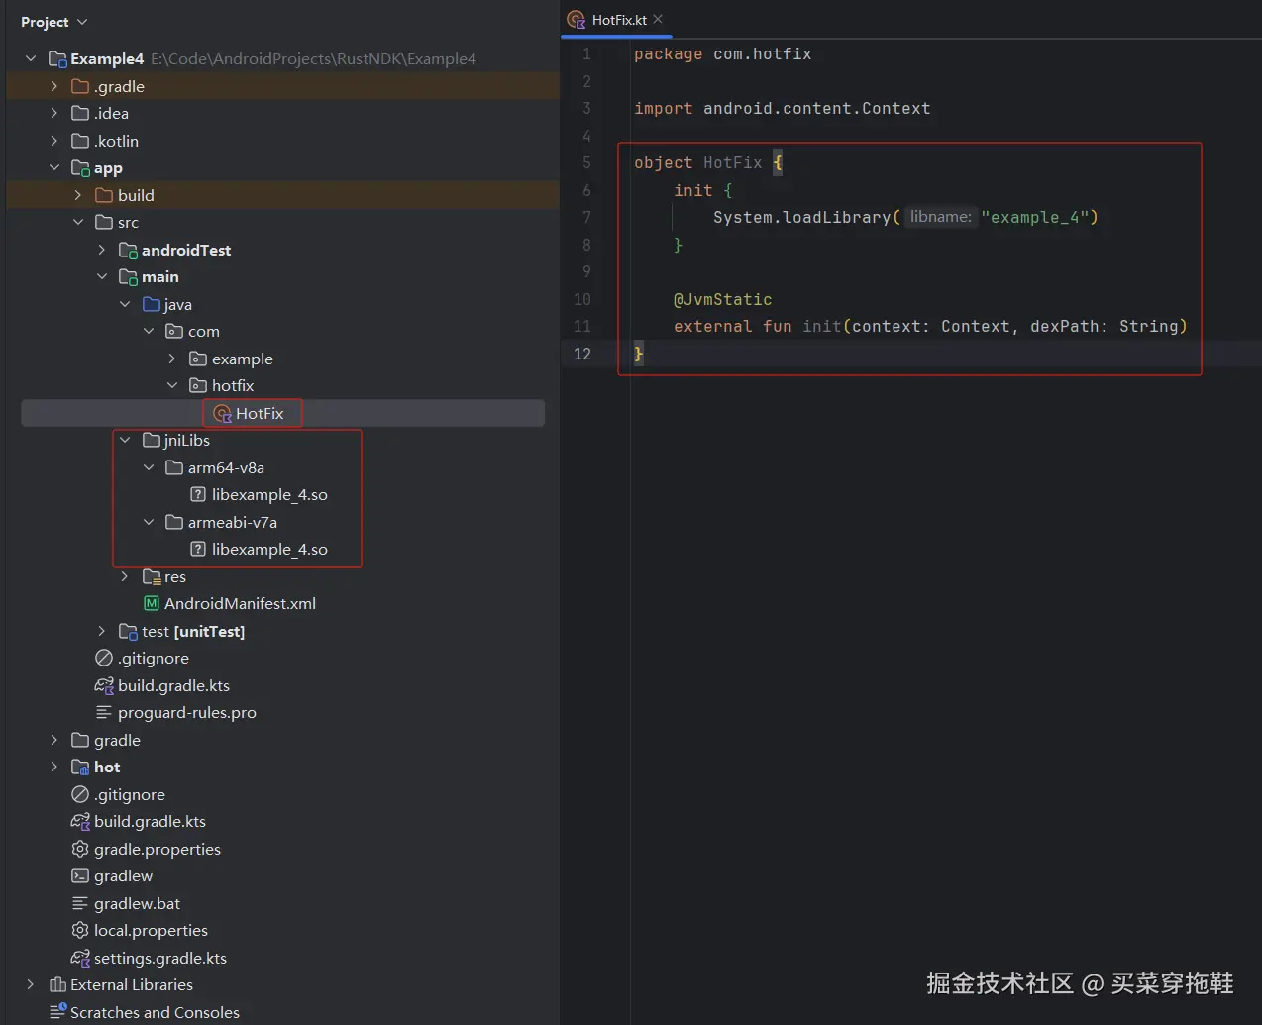Click the example package icon
The width and height of the screenshot is (1262, 1025).
198,359
